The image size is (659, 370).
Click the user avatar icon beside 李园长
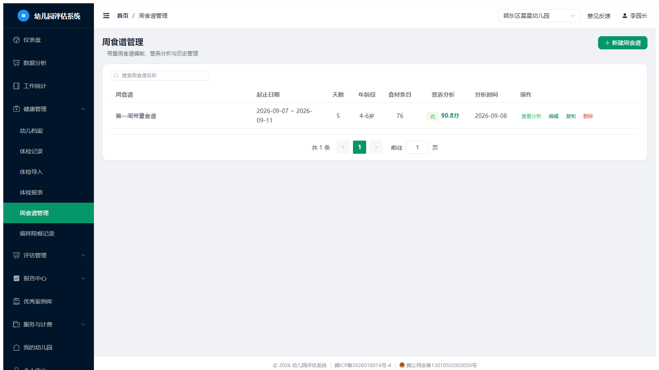coord(625,16)
